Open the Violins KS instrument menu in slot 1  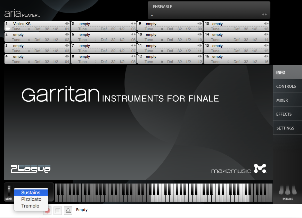pos(22,24)
